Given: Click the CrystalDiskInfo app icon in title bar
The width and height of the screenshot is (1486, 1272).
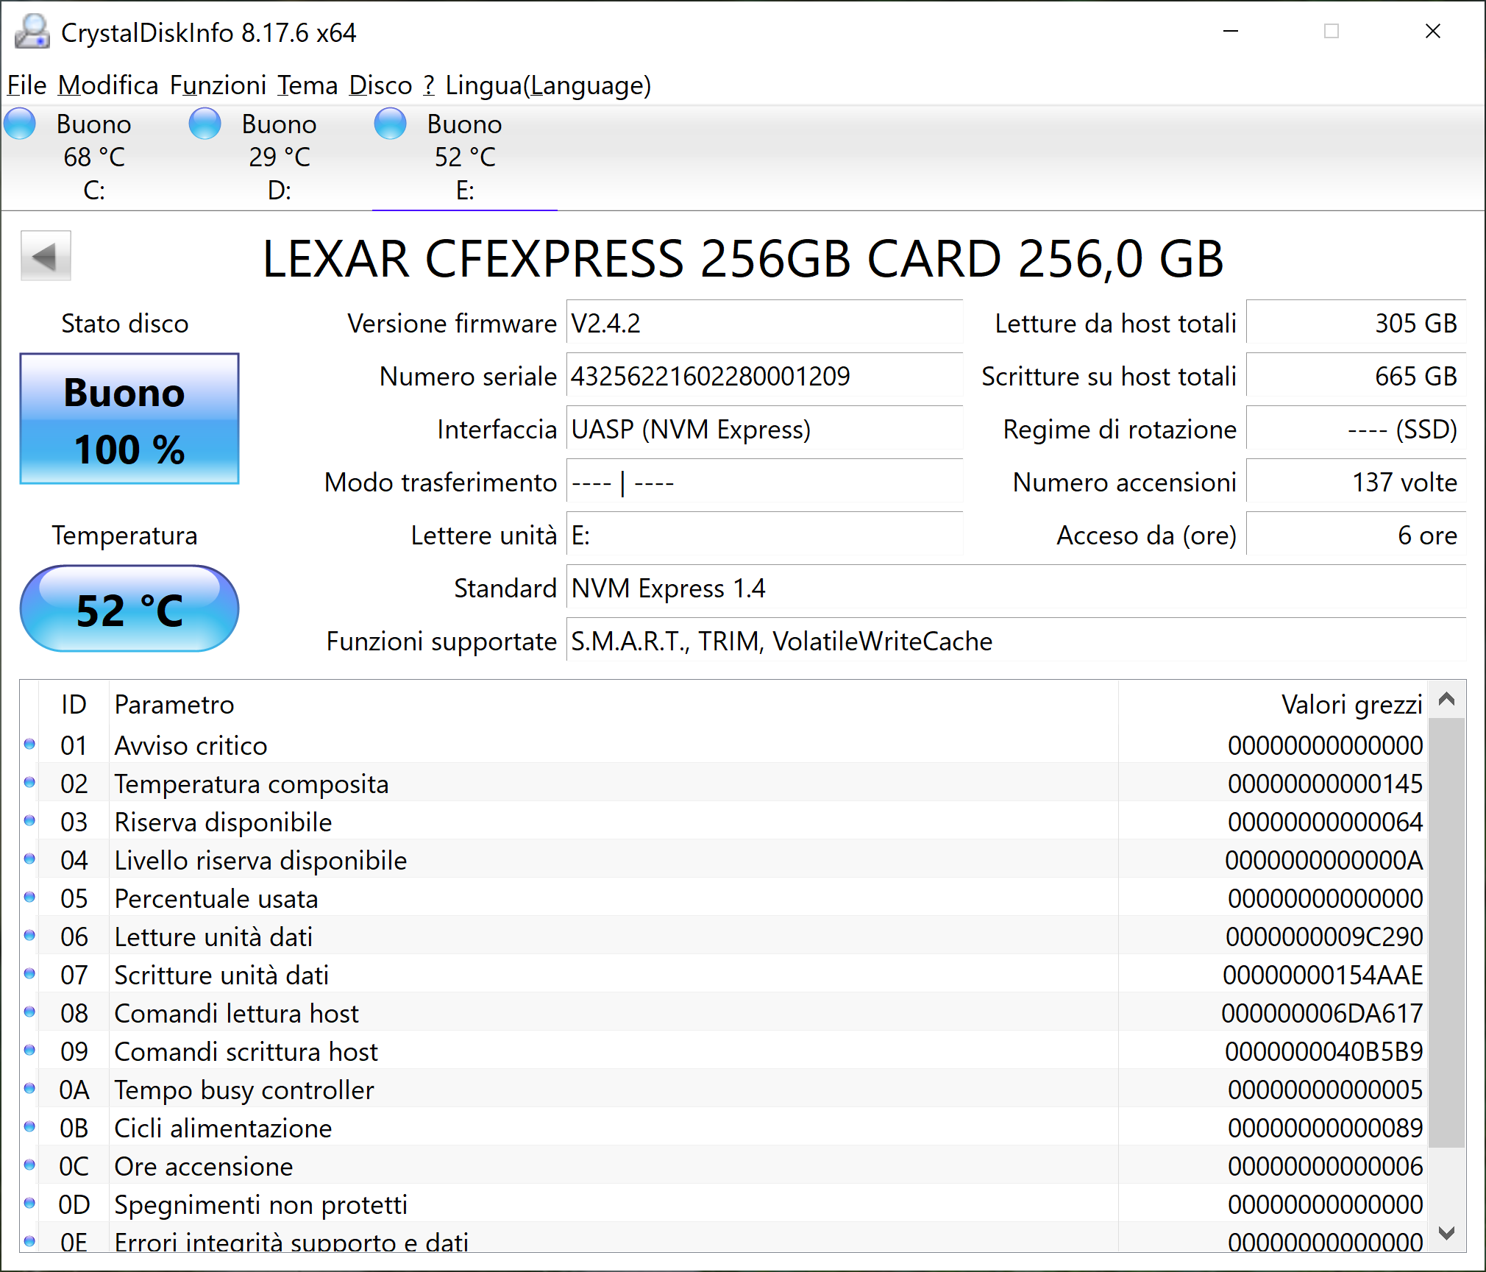Looking at the screenshot, I should [x=32, y=32].
